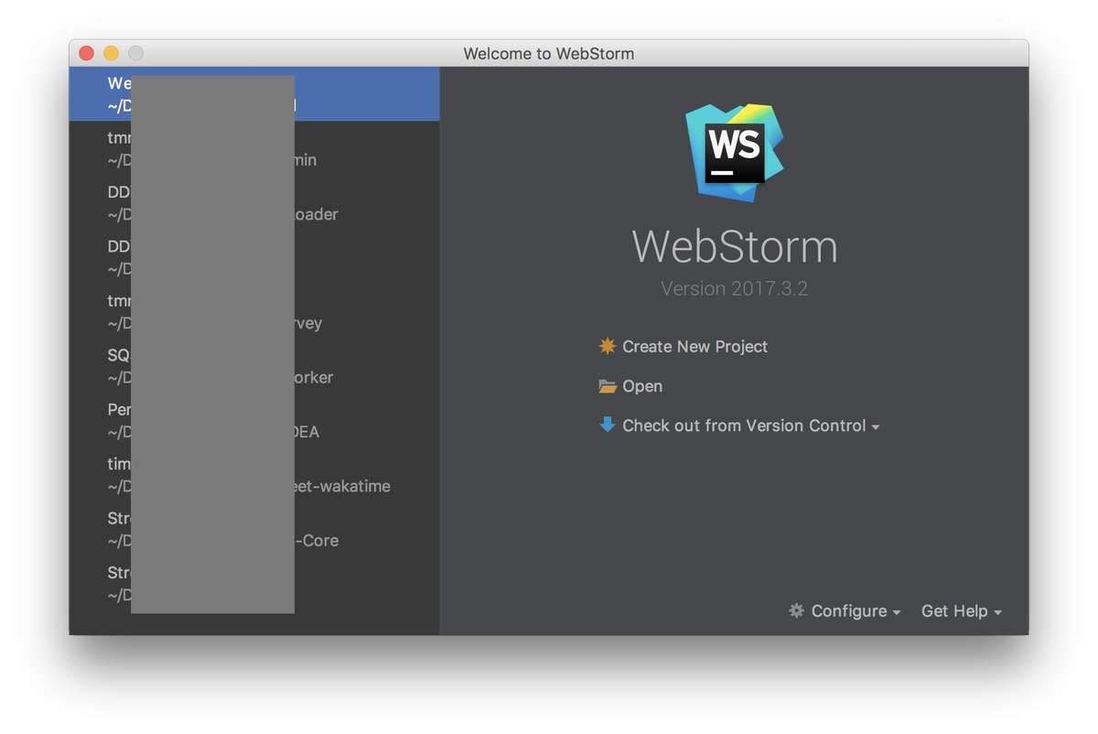Click Open to browse for a project
1098x734 pixels.
click(x=630, y=386)
